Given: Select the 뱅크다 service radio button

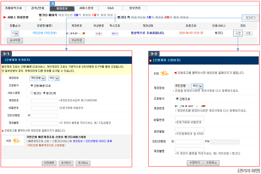Looking at the screenshot, I should 32,93.
